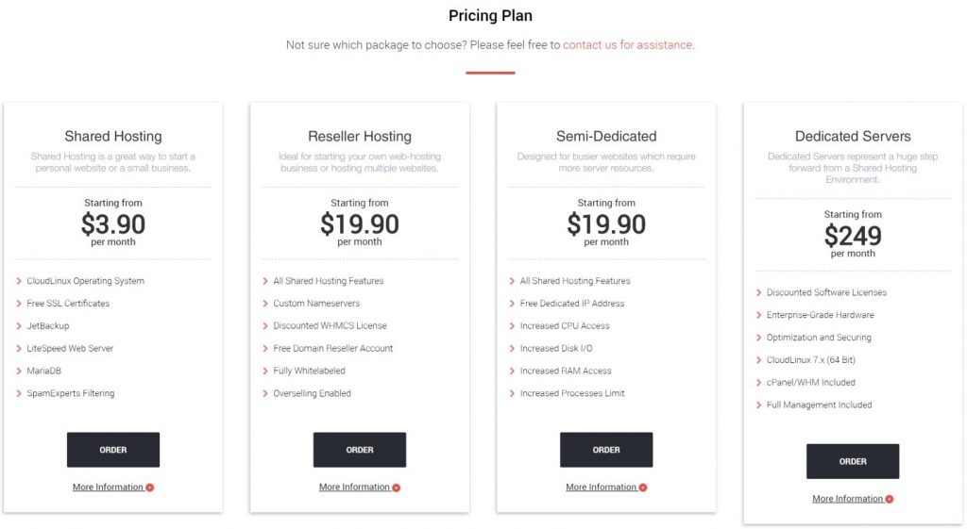This screenshot has height=529, width=967.
Task: Click the LiteSpeed Web Server feature
Action: tap(70, 349)
